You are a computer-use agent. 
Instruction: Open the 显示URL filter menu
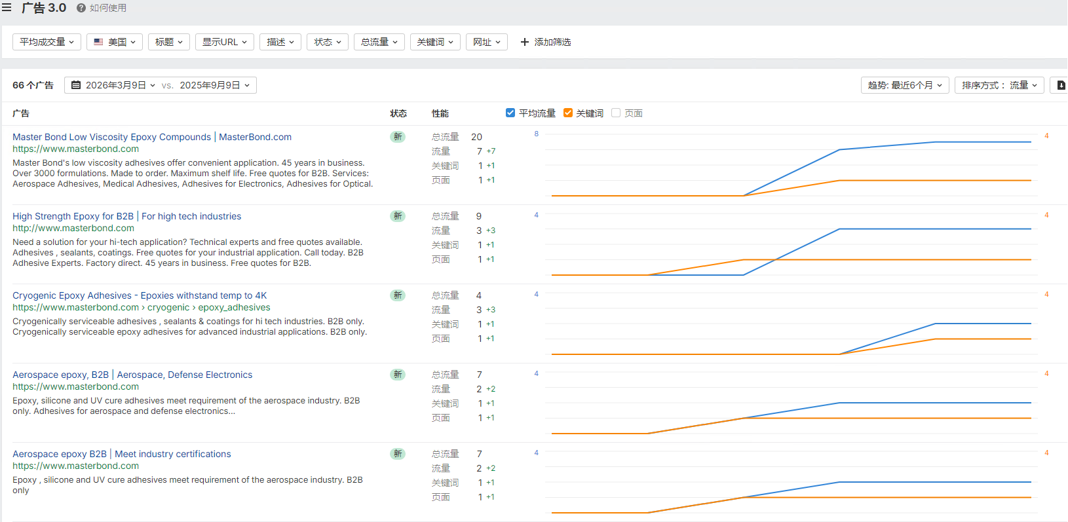tap(224, 42)
